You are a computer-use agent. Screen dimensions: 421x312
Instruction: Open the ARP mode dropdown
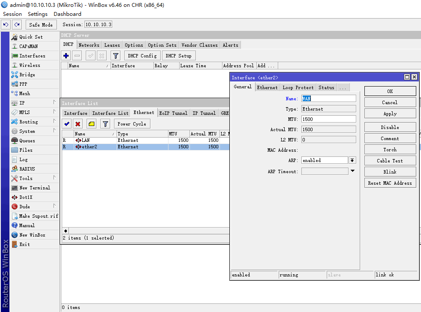coord(352,160)
